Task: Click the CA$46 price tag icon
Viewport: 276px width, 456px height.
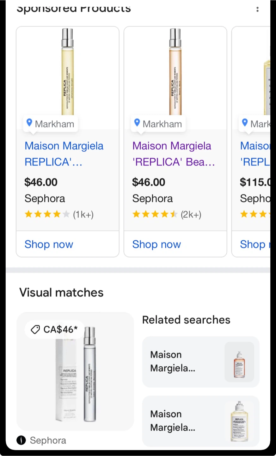Action: [x=35, y=330]
